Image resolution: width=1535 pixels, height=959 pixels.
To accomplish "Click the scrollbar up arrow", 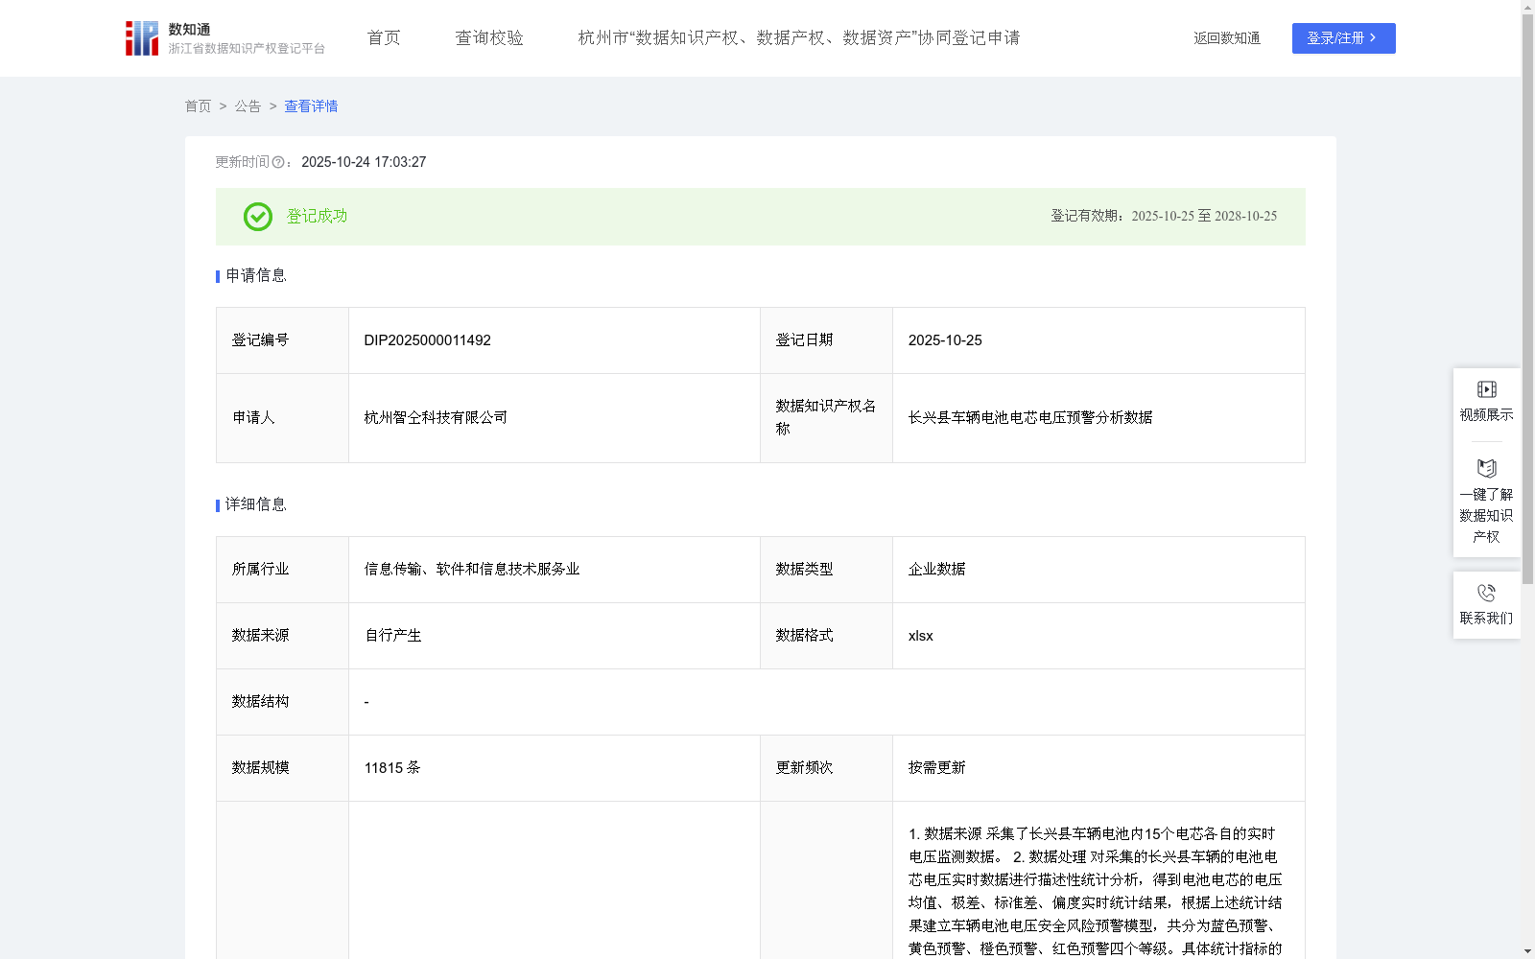I will point(1527,7).
